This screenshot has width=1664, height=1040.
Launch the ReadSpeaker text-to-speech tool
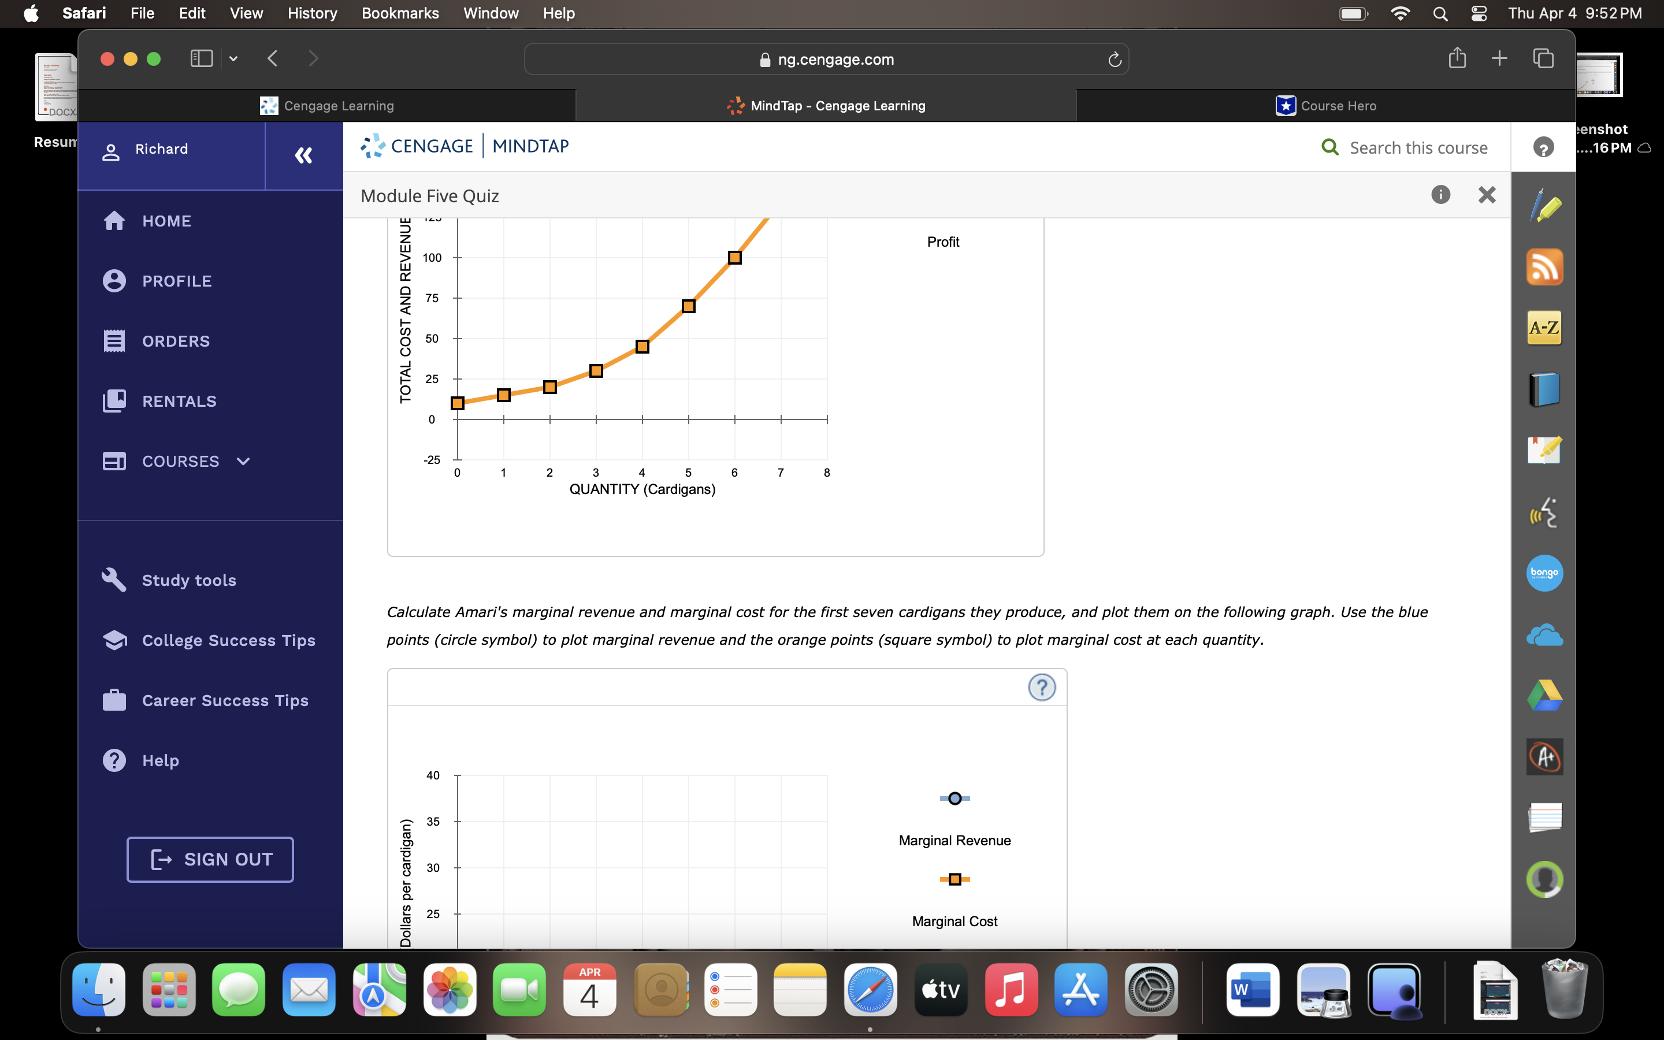(x=1544, y=512)
